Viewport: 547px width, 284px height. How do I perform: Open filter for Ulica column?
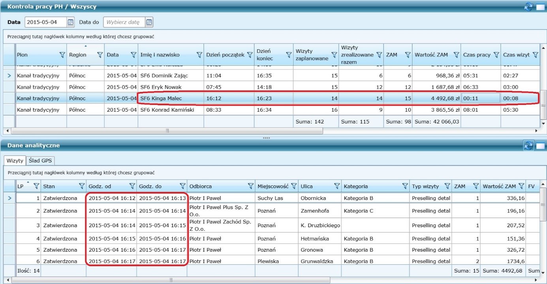[x=337, y=186]
